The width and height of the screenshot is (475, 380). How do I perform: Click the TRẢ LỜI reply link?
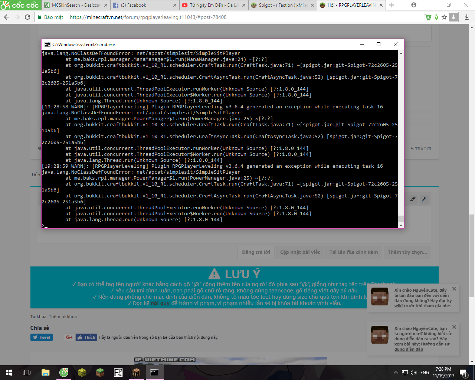click(421, 149)
